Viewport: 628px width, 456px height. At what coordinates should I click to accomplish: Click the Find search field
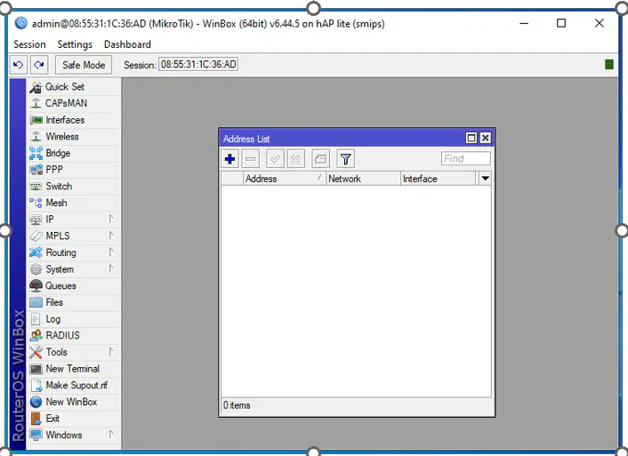pos(466,158)
